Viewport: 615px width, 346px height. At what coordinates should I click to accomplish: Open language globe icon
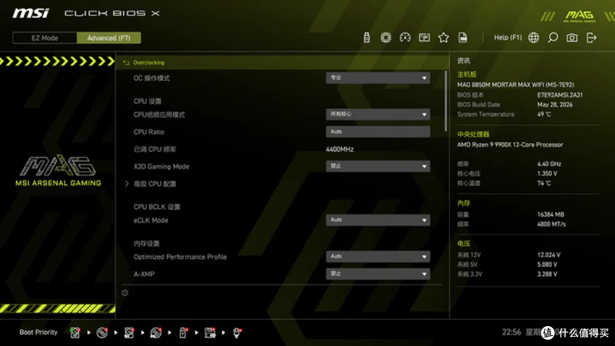coord(534,38)
